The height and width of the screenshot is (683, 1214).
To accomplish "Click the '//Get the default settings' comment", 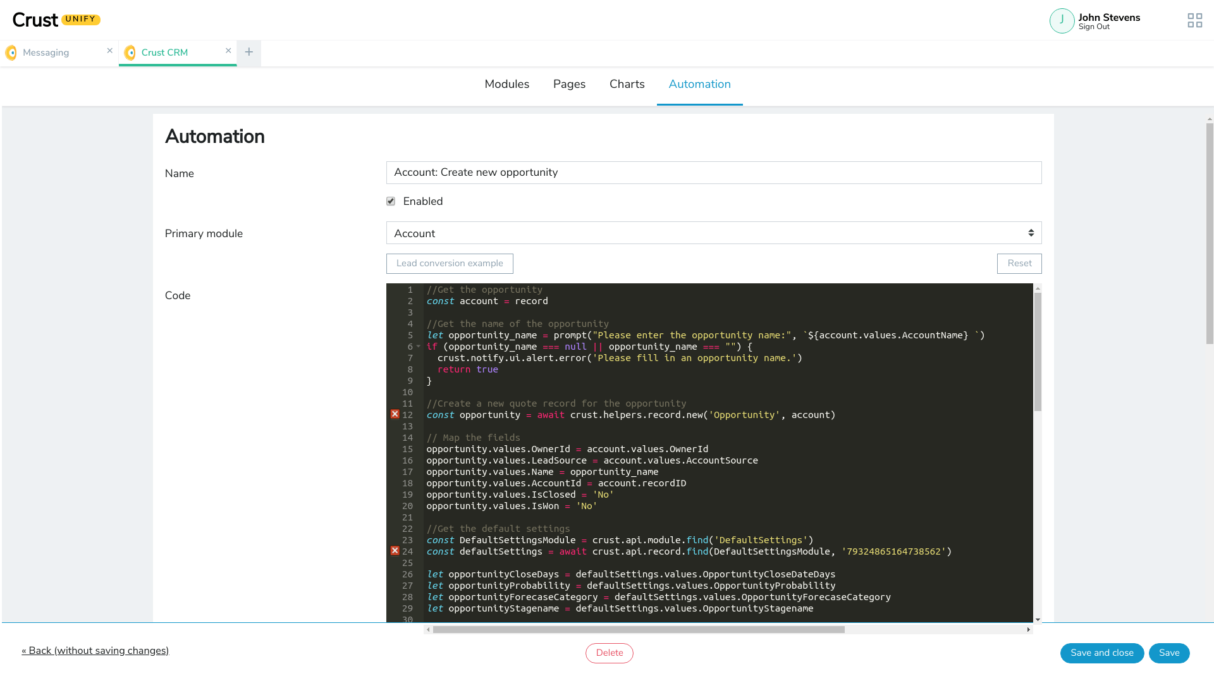I will (x=498, y=529).
